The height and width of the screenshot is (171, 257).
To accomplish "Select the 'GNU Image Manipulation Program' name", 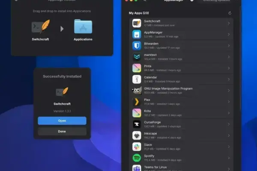I will (x=168, y=88).
